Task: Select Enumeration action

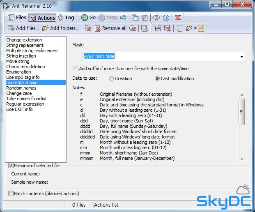Action: 36,72
